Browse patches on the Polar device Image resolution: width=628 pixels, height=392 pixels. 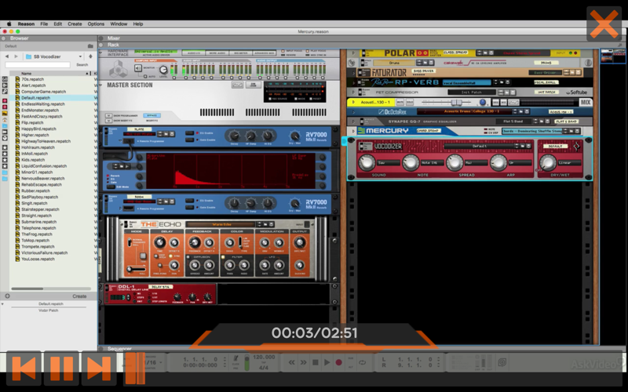pos(485,53)
